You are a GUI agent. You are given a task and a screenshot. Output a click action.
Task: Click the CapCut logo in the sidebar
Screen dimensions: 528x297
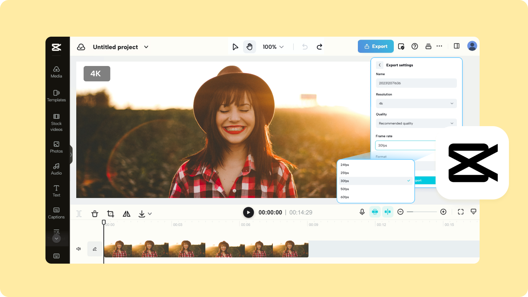point(56,47)
